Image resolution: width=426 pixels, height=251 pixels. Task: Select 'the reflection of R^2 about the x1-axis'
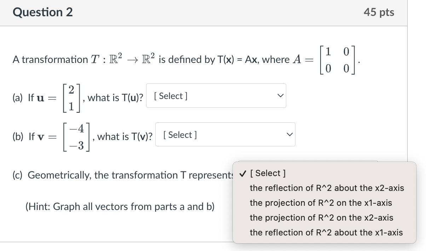coord(326,233)
